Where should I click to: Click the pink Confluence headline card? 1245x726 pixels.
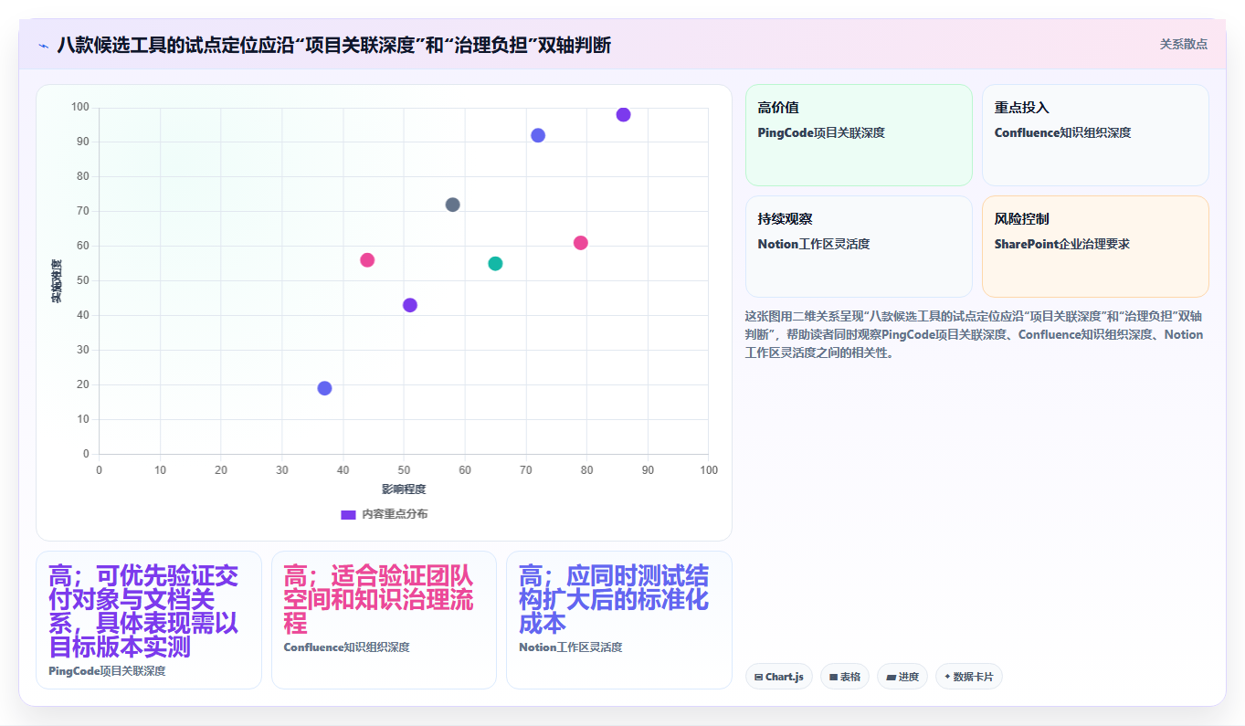pos(384,620)
